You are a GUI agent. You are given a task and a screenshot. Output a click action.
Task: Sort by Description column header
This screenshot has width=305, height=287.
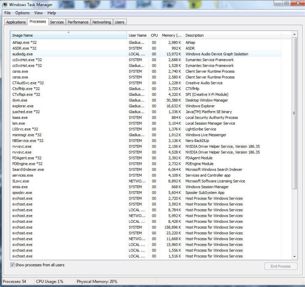[x=232, y=35]
